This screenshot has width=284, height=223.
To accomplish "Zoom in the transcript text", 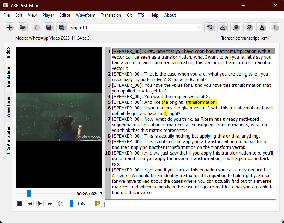I will coord(249,27).
